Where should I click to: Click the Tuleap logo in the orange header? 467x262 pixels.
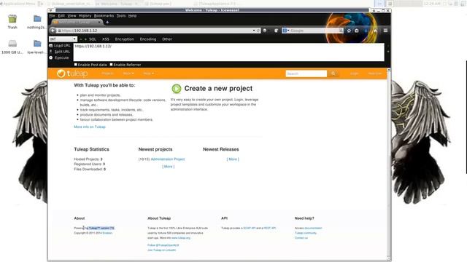[x=72, y=74]
